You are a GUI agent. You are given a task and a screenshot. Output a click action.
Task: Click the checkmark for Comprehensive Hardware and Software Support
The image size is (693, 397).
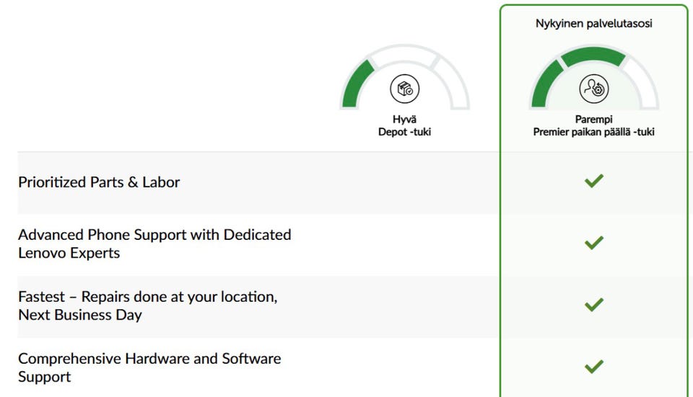pyautogui.click(x=593, y=367)
